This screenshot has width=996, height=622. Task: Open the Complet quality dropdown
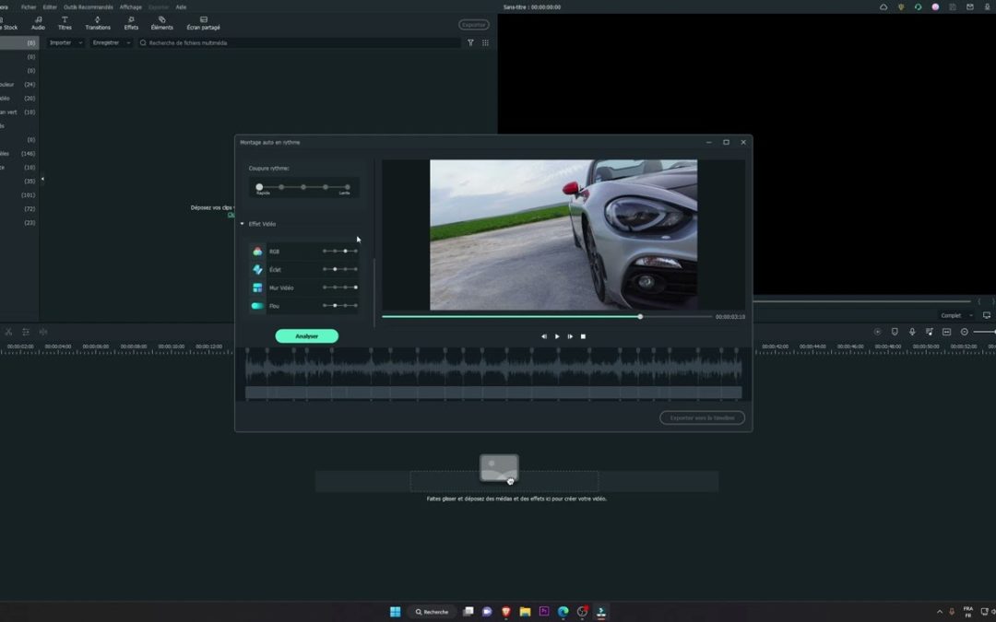pos(956,315)
